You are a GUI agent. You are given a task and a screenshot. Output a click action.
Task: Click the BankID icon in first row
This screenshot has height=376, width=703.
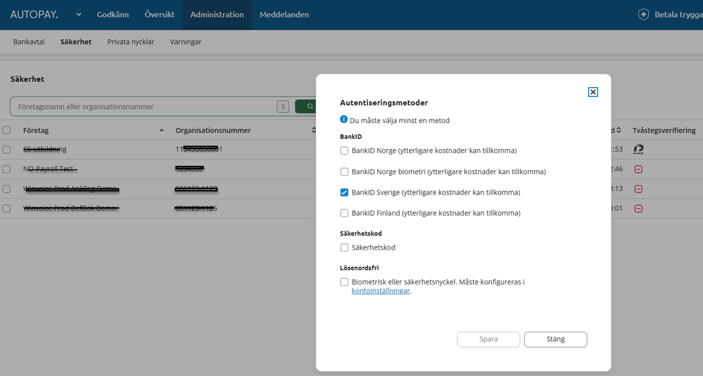click(638, 150)
